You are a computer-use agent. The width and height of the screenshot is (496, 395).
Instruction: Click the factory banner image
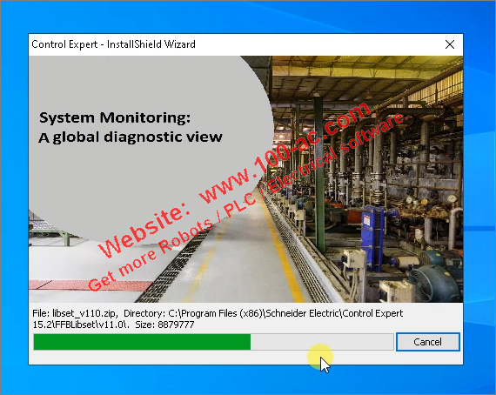pos(245,179)
